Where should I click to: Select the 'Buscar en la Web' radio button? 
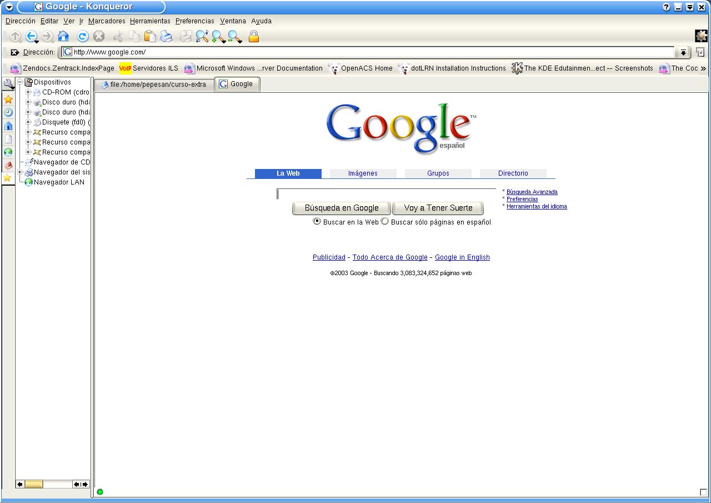(317, 221)
